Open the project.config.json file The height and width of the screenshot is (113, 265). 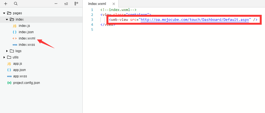(26, 83)
